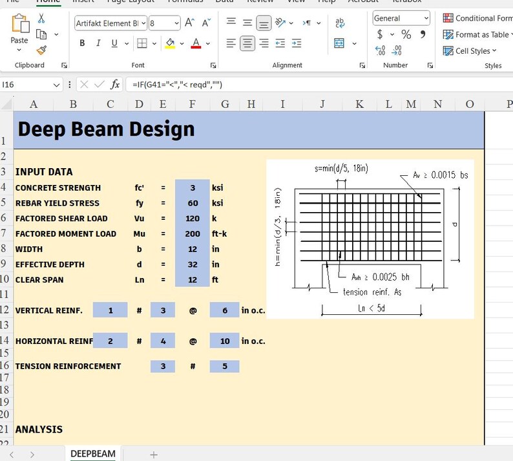Click the Name Box showing I16

click(26, 85)
